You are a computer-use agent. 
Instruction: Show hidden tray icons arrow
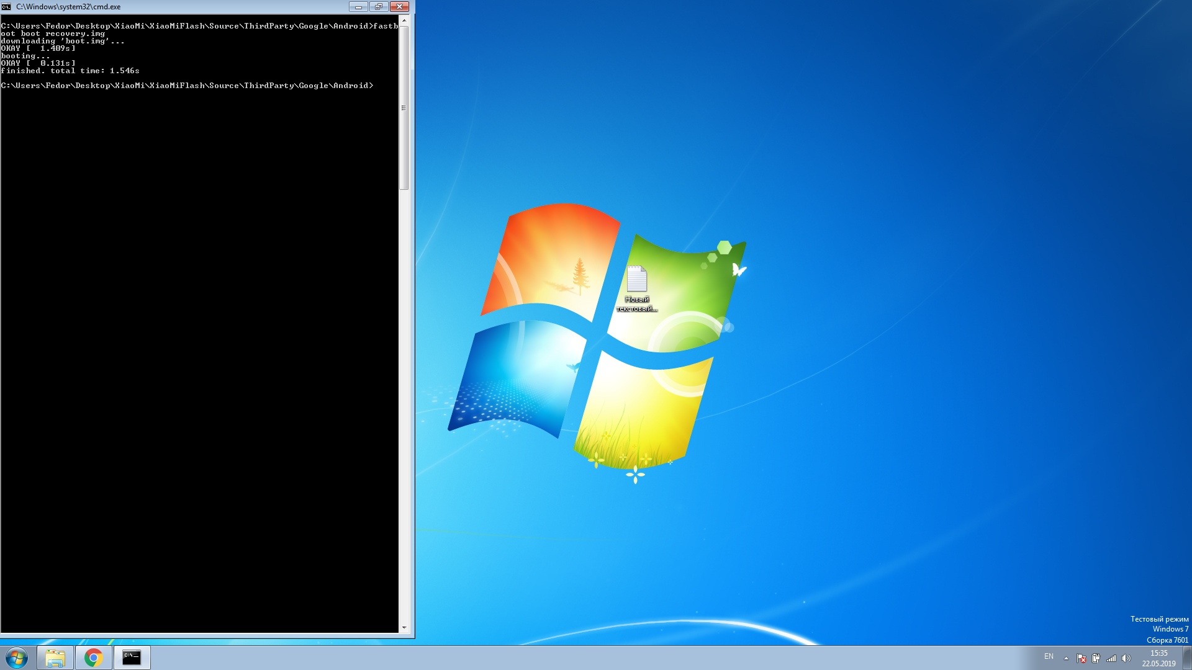point(1066,658)
